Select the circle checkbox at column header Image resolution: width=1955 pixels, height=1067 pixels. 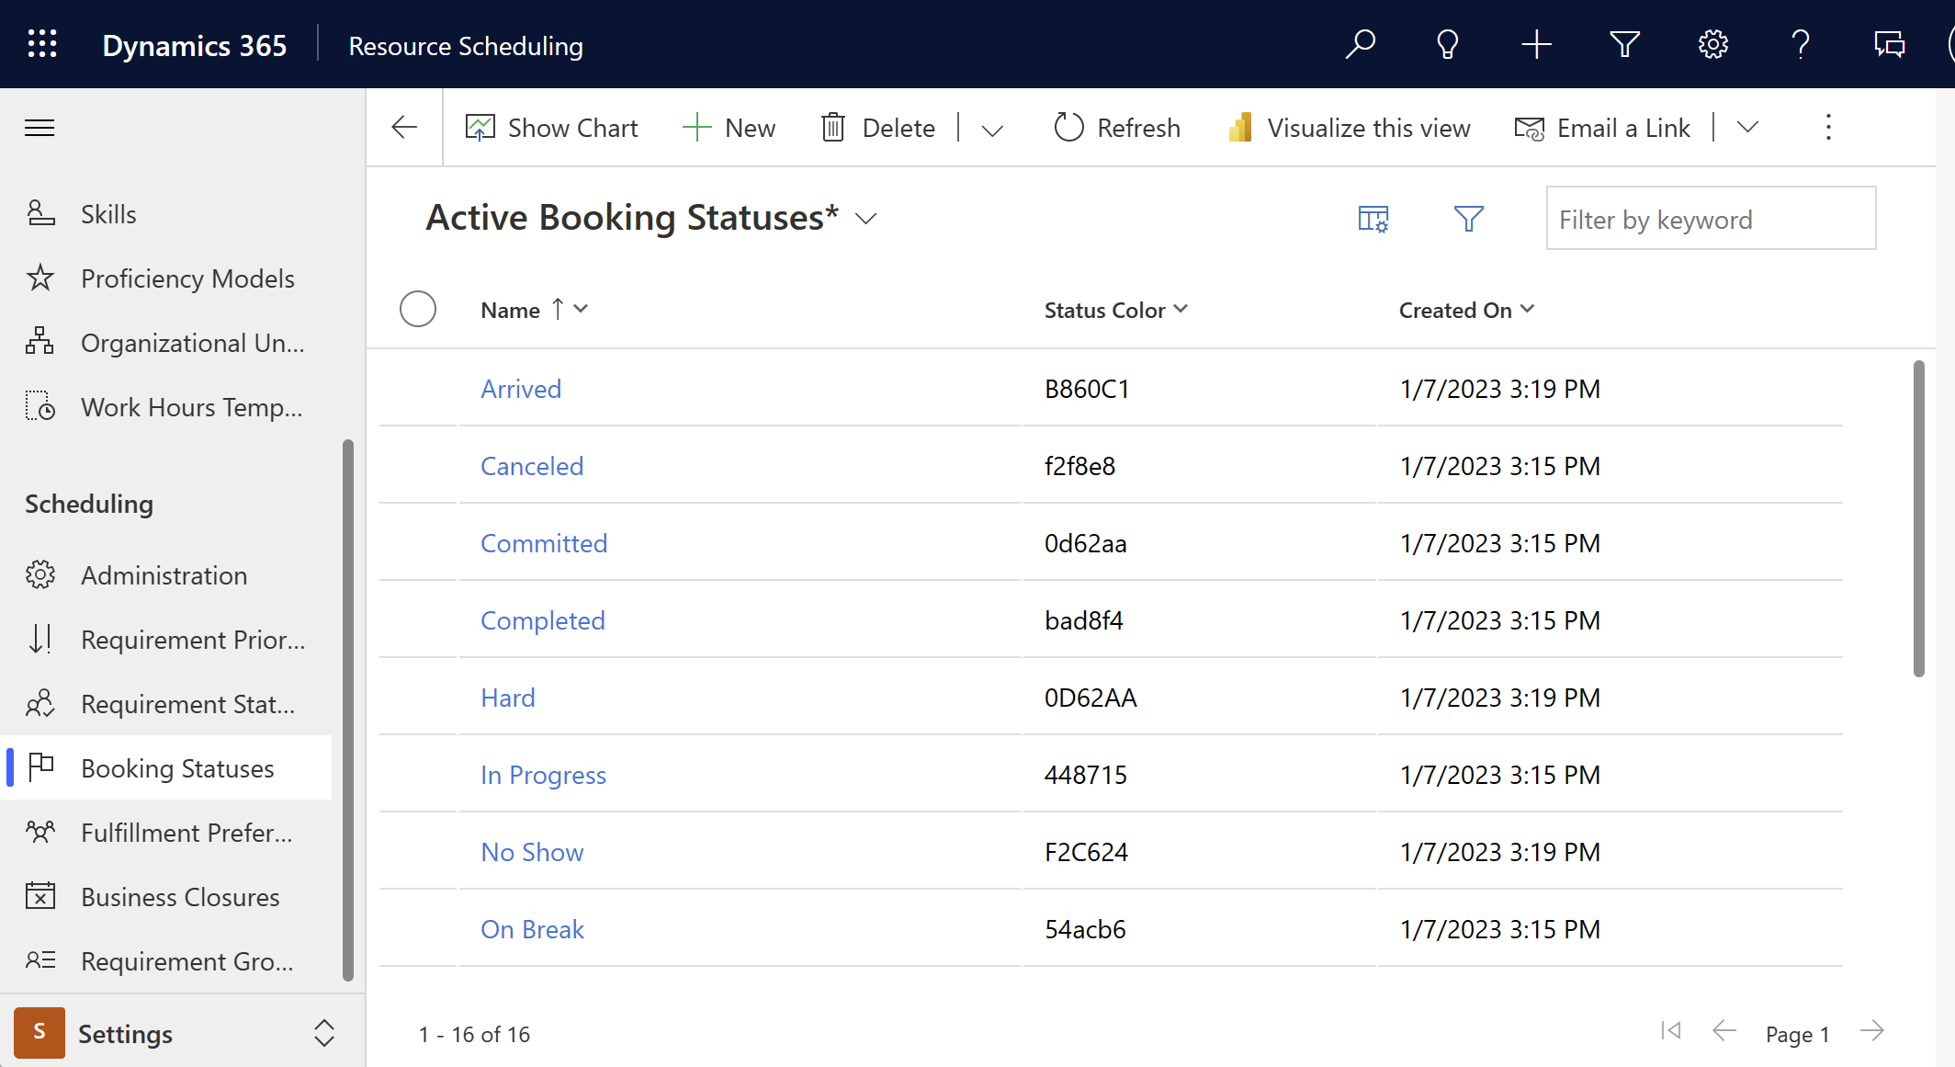tap(417, 309)
